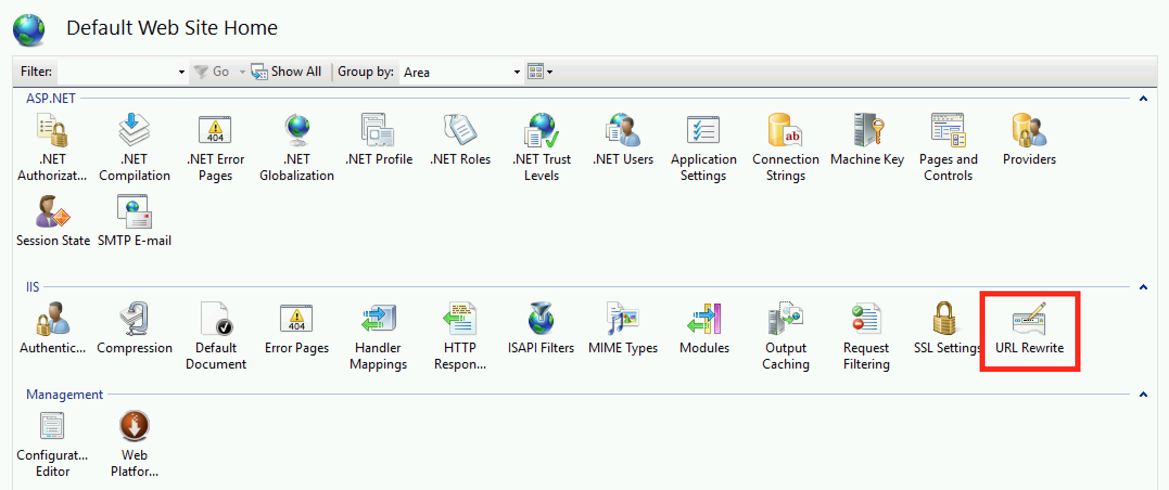Open the IIS Authentication feature

pos(53,327)
